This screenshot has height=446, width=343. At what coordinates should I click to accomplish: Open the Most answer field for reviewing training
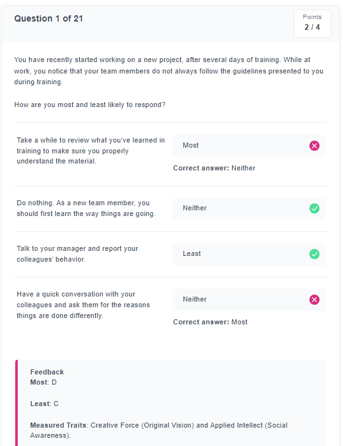pyautogui.click(x=249, y=146)
